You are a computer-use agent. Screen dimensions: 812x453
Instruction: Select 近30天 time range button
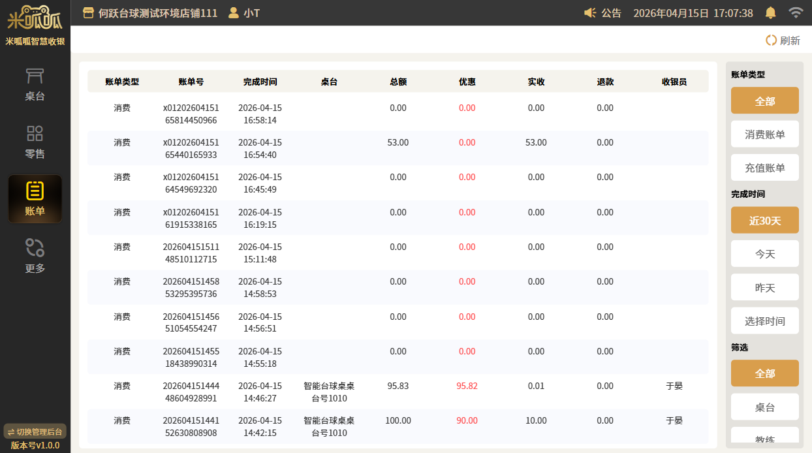click(764, 220)
